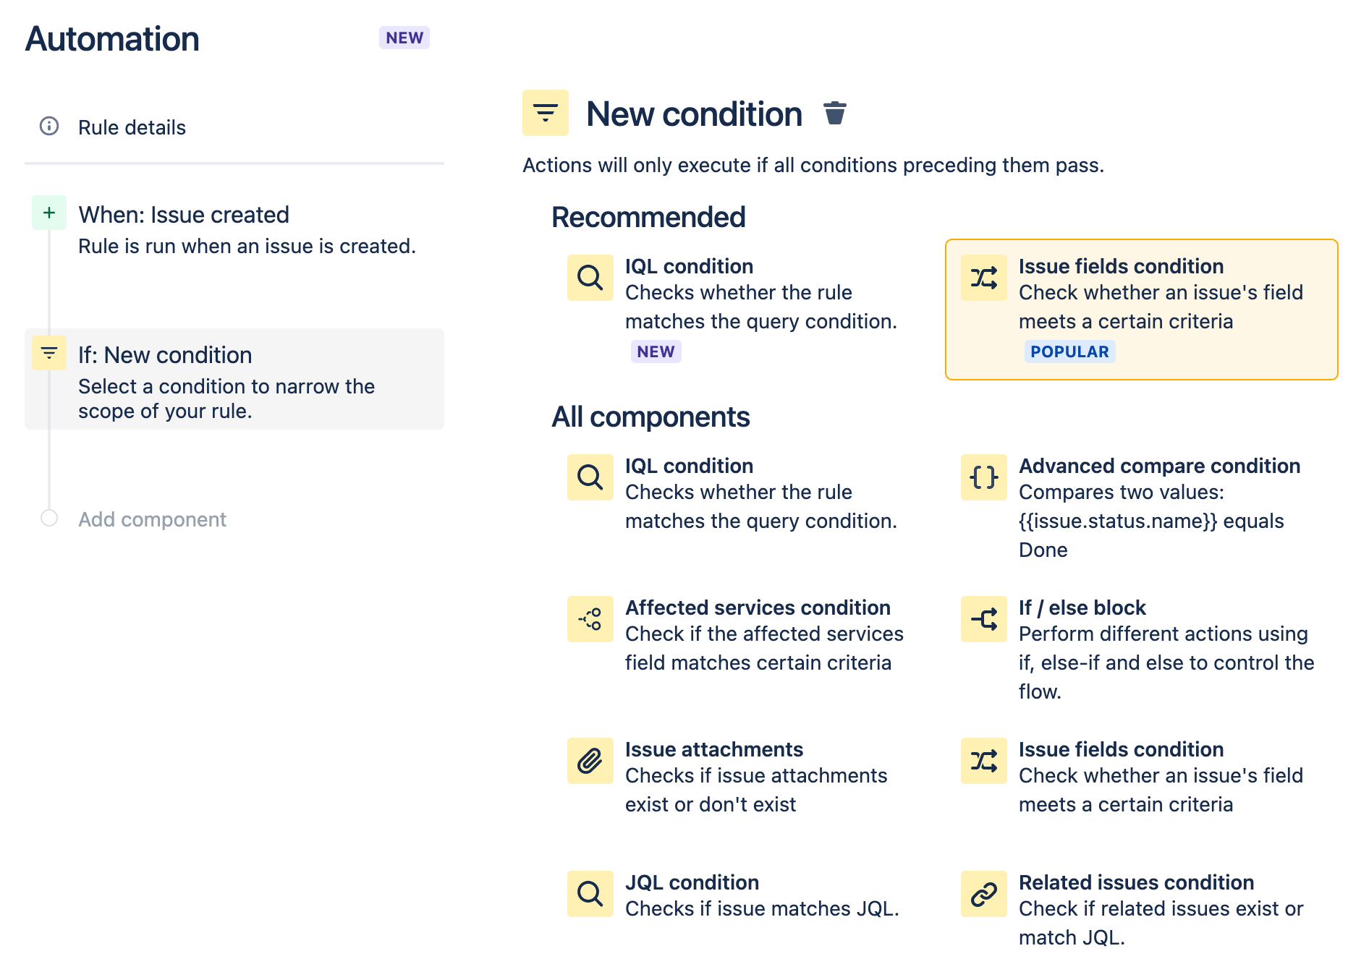Click Add component in the sidebar
Screen dimensions: 1369x972
pyautogui.click(x=152, y=519)
